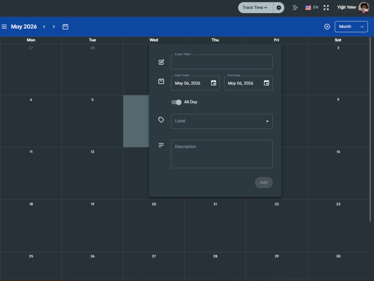Click the tag icon beside Label

(161, 120)
